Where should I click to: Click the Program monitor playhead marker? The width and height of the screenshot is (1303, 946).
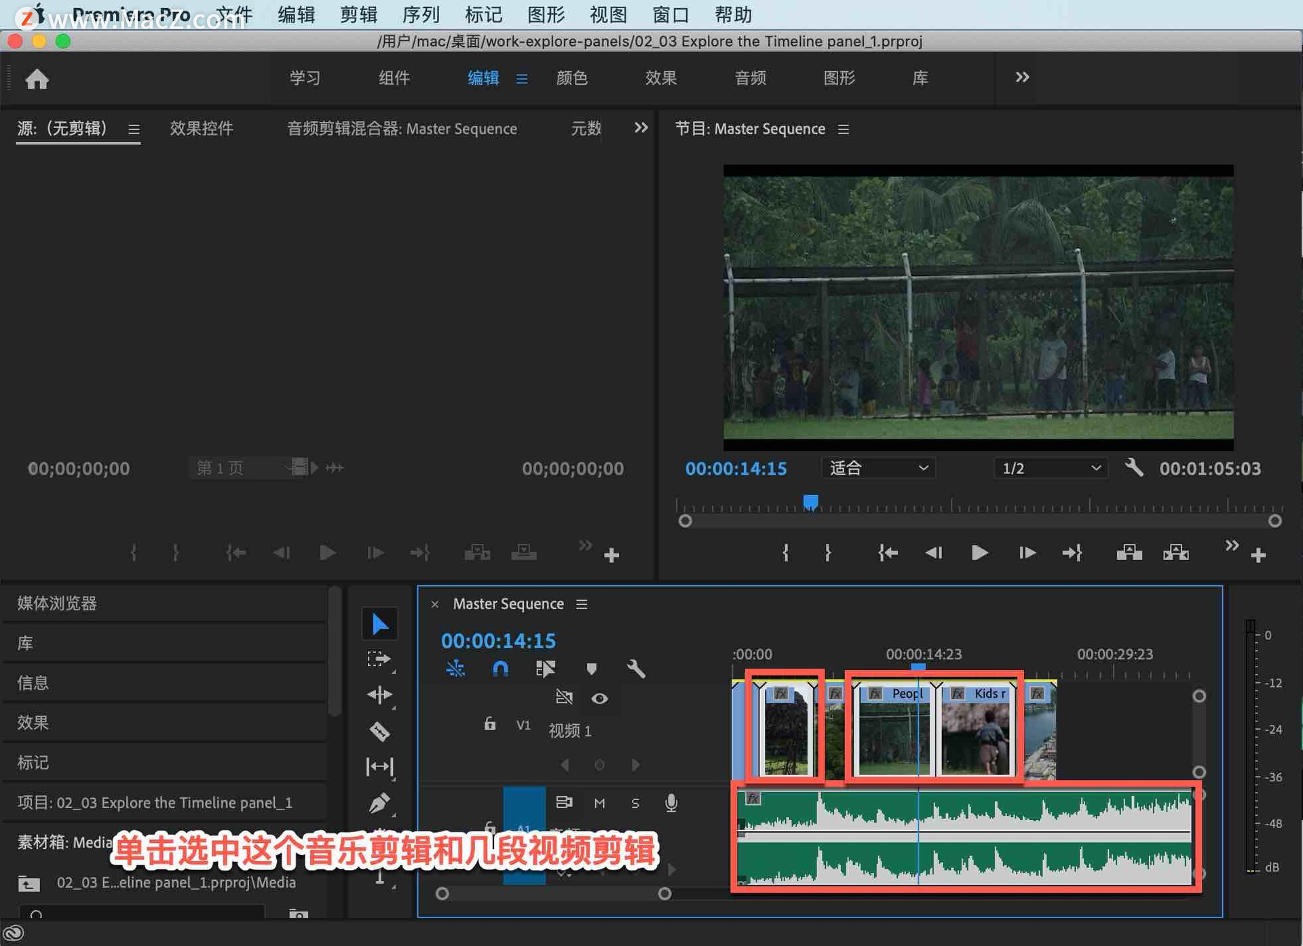(x=810, y=502)
